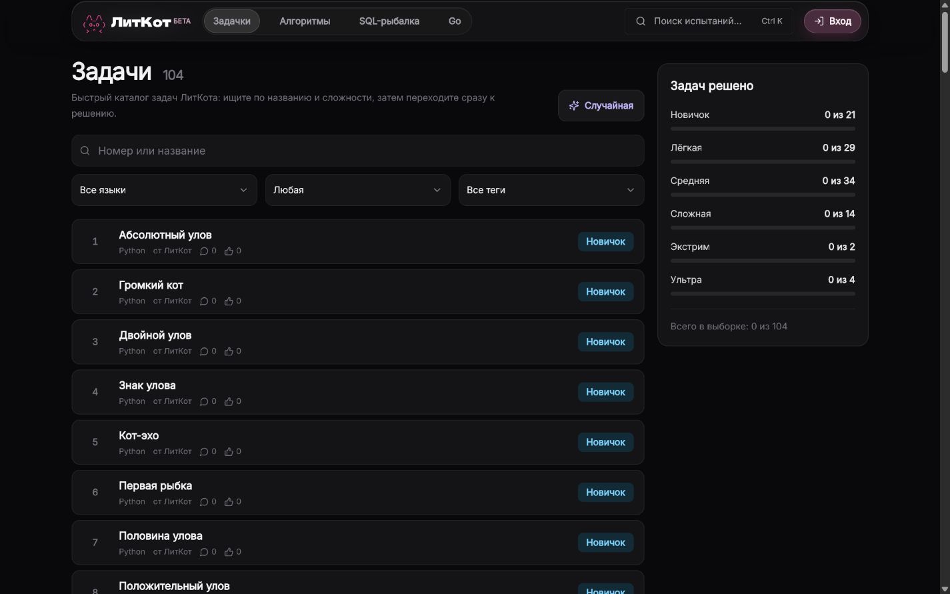This screenshot has height=594, width=950.
Task: Switch to the Алгоритмы tab
Action: 305,21
